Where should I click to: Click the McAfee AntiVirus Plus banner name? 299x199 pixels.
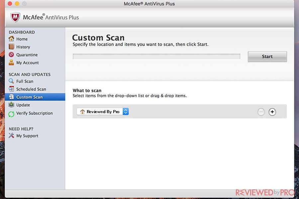[x=51, y=17]
